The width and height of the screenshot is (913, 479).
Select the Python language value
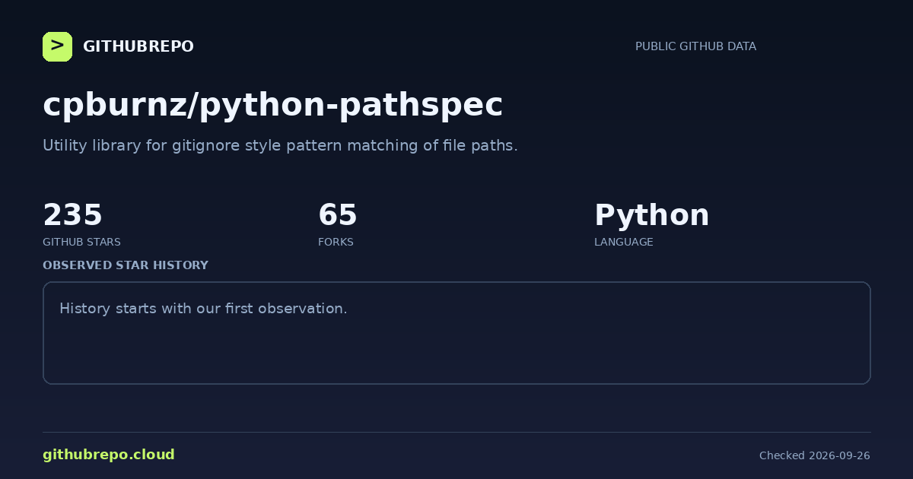click(x=651, y=216)
